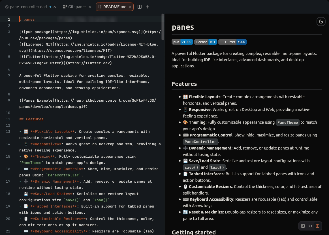Click the '## Features' line in source editor
329x235 pixels.
31,119
